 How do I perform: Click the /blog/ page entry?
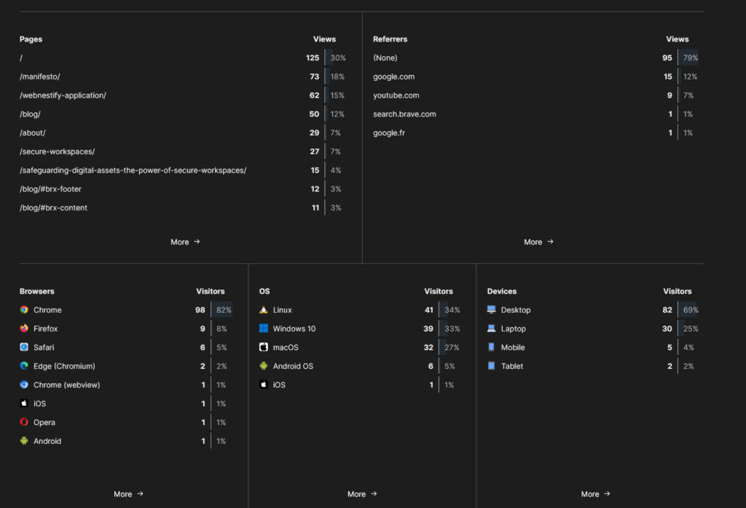tap(30, 114)
